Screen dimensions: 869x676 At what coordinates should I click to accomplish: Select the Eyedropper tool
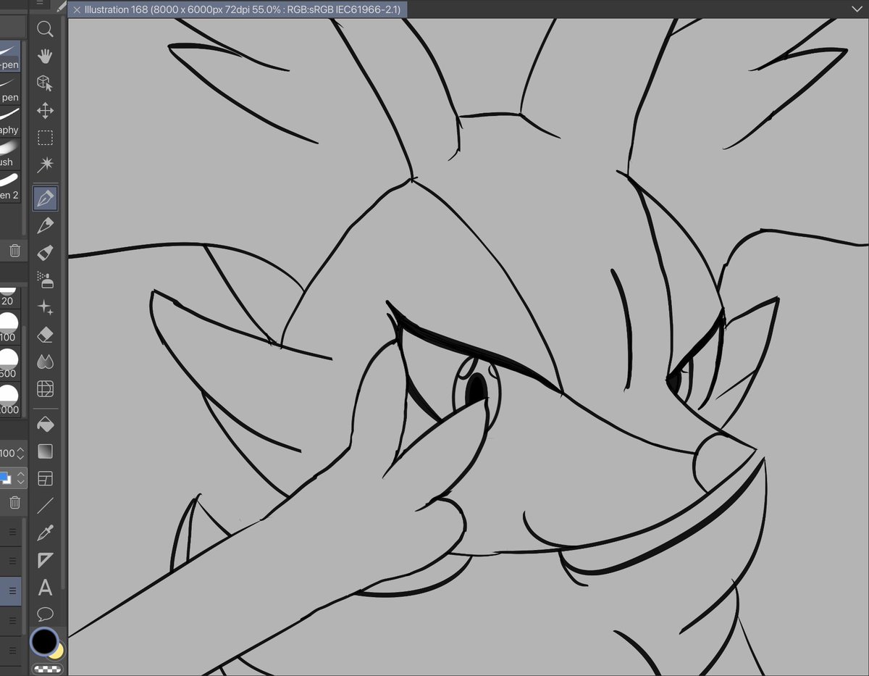[45, 533]
